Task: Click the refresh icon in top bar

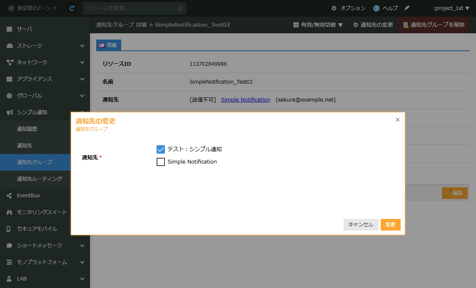Action: [x=72, y=8]
